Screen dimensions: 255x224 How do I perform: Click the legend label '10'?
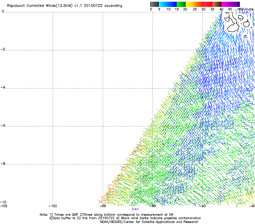coord(169,9)
